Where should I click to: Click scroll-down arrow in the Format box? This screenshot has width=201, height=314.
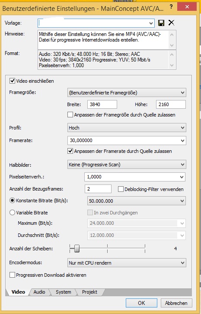[x=172, y=65]
